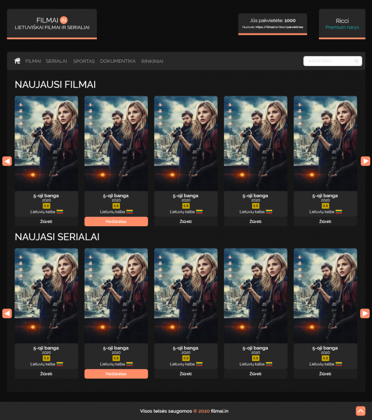Show previous items in Naujasi Serialai carousel
Image resolution: width=372 pixels, height=420 pixels.
coord(7,313)
